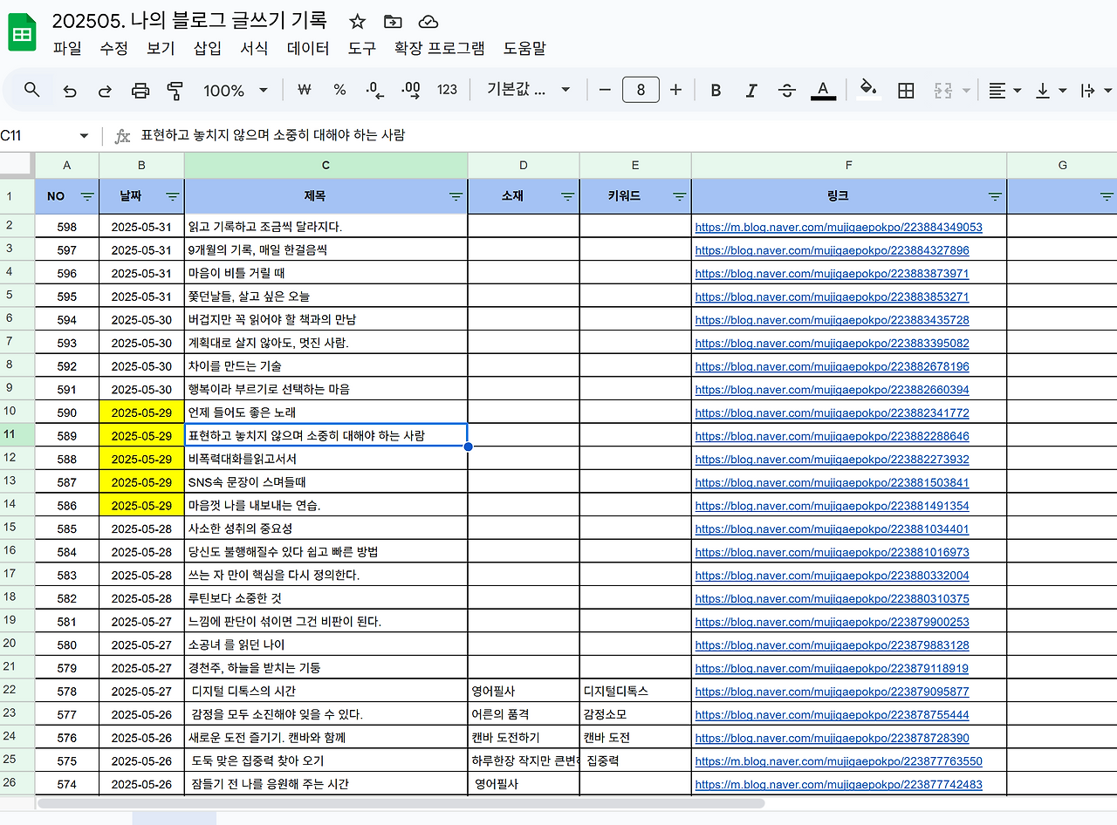Apply the paint format tool
The width and height of the screenshot is (1117, 825).
pos(172,89)
